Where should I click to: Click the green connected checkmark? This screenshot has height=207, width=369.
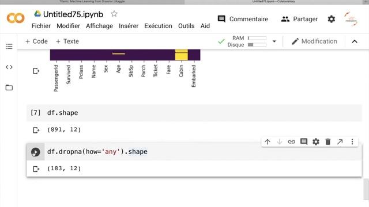pyautogui.click(x=221, y=41)
